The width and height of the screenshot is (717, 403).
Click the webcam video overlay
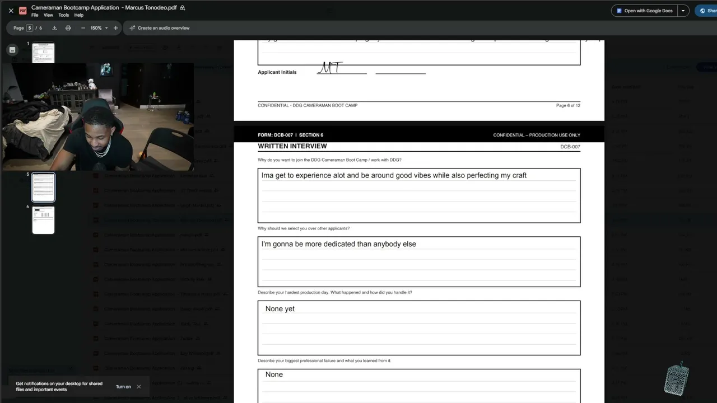pyautogui.click(x=99, y=116)
